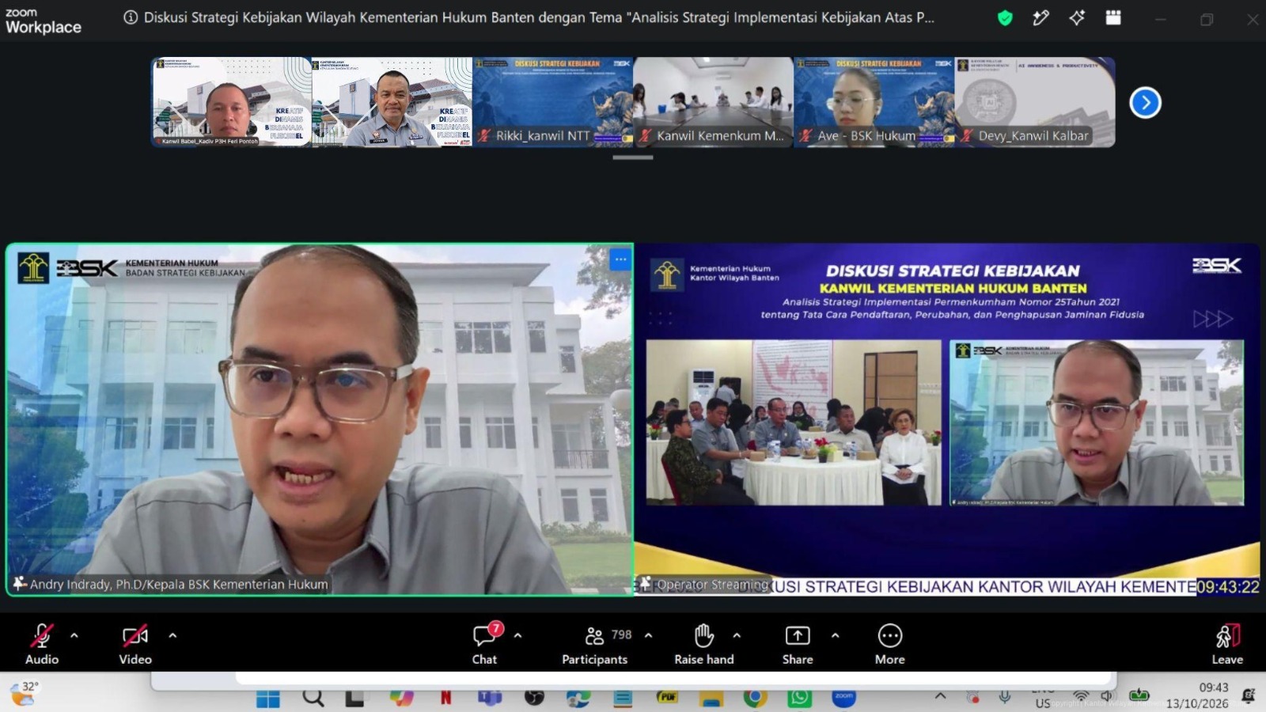
Task: Open the Participants list
Action: click(x=595, y=644)
